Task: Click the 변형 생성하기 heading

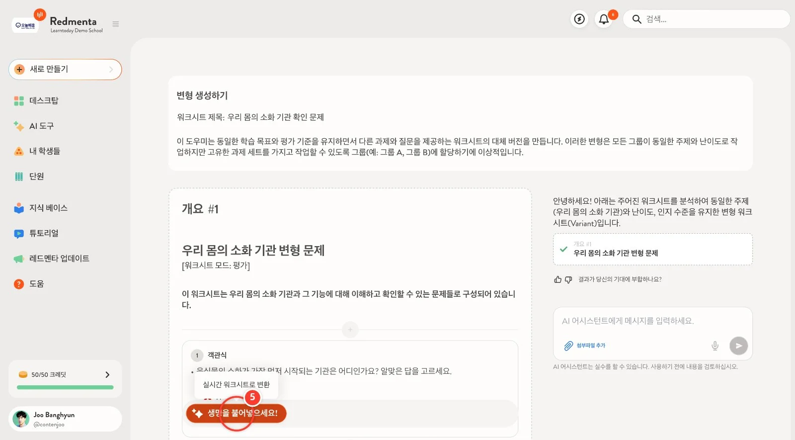Action: tap(202, 95)
